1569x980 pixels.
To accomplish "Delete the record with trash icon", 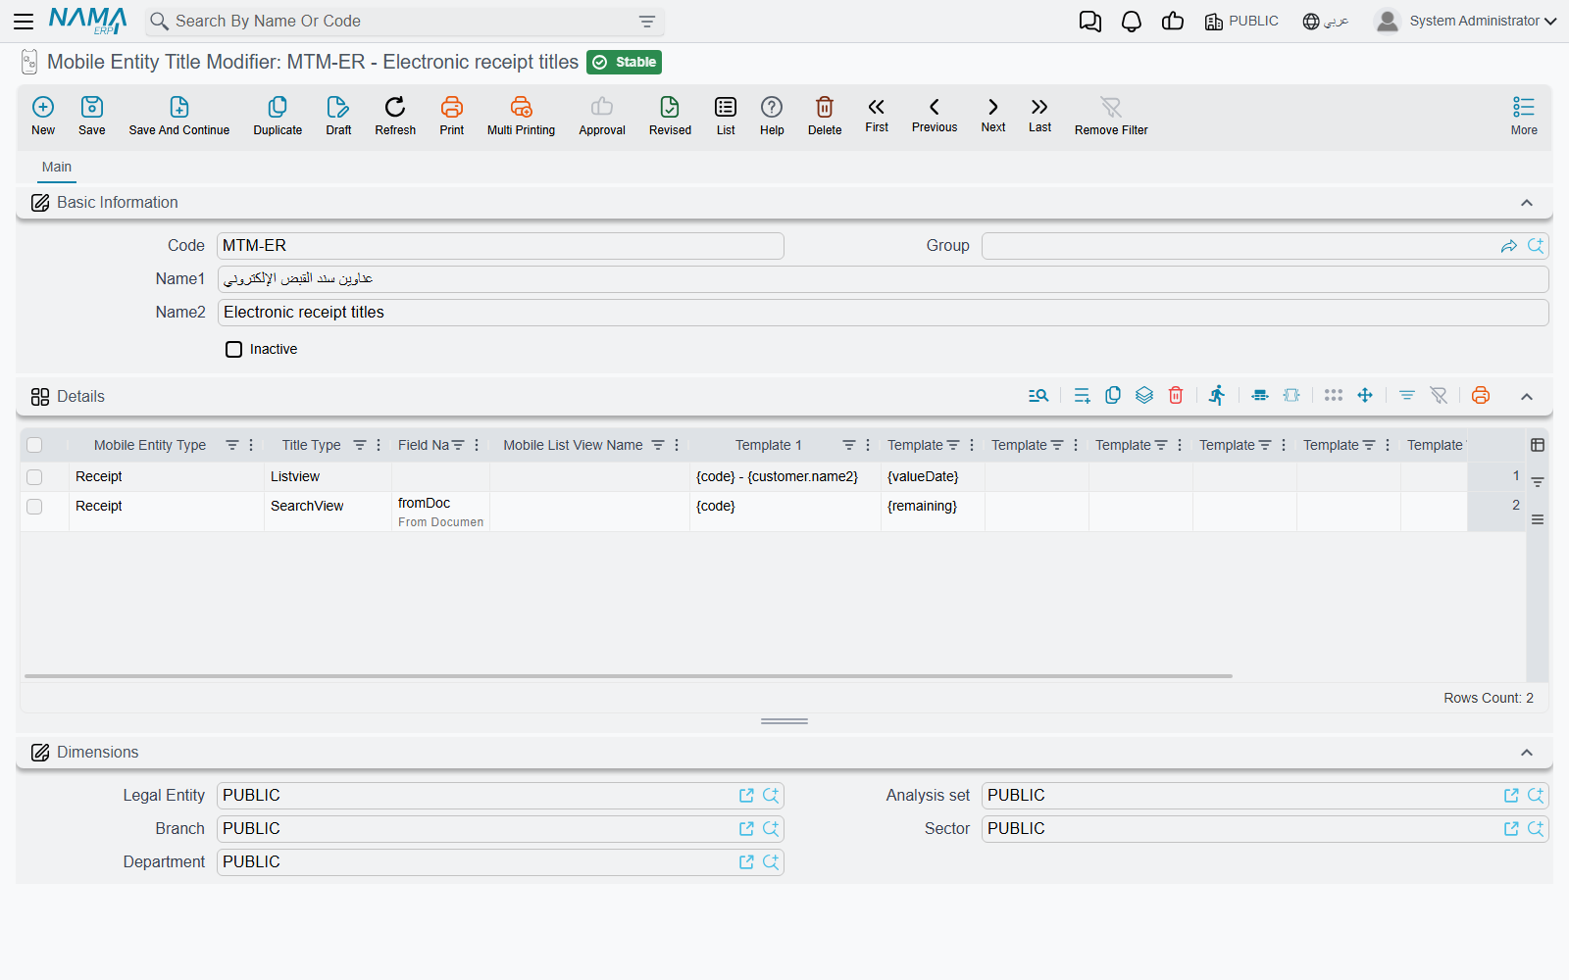I will [x=825, y=107].
